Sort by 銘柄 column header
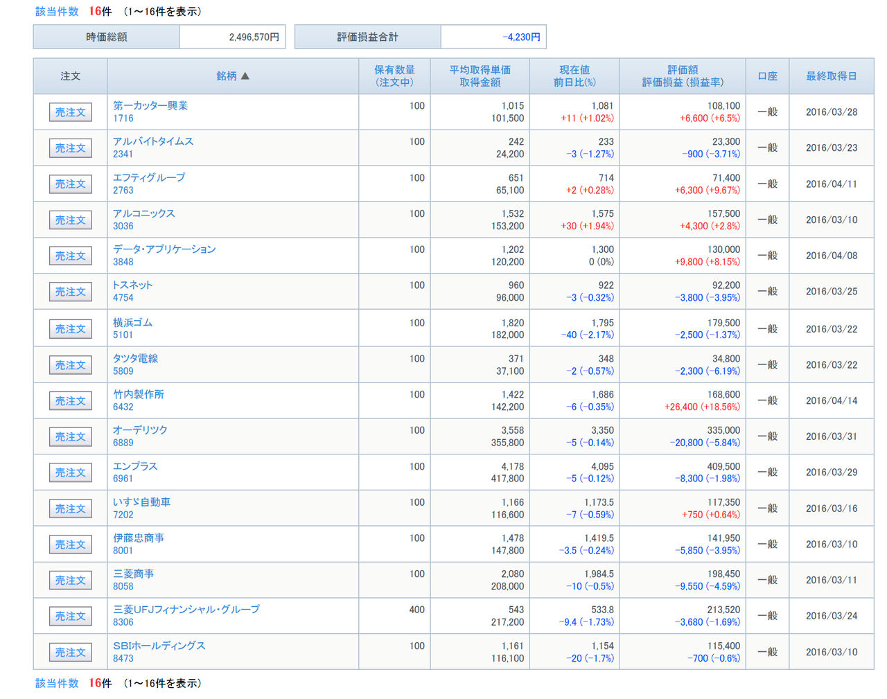 [x=227, y=76]
